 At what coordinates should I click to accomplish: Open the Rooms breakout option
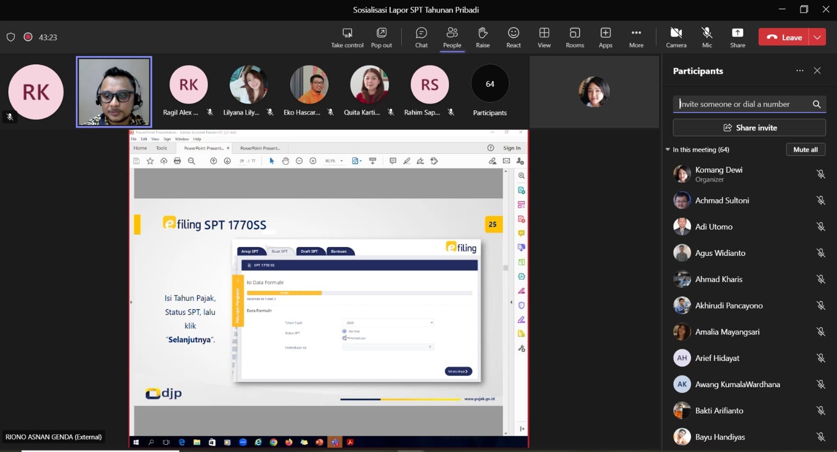click(574, 38)
